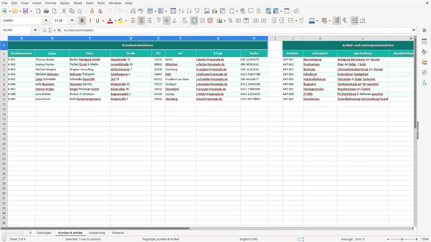Toggle Italic formatting
The width and height of the screenshot is (431, 242).
[x=90, y=21]
